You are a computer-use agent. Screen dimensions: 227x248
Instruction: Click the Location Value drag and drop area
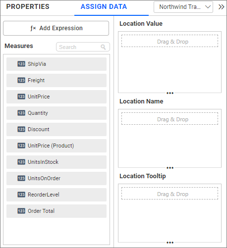170,41
